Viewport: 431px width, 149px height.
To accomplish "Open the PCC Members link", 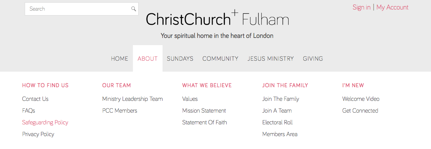I will (x=120, y=111).
